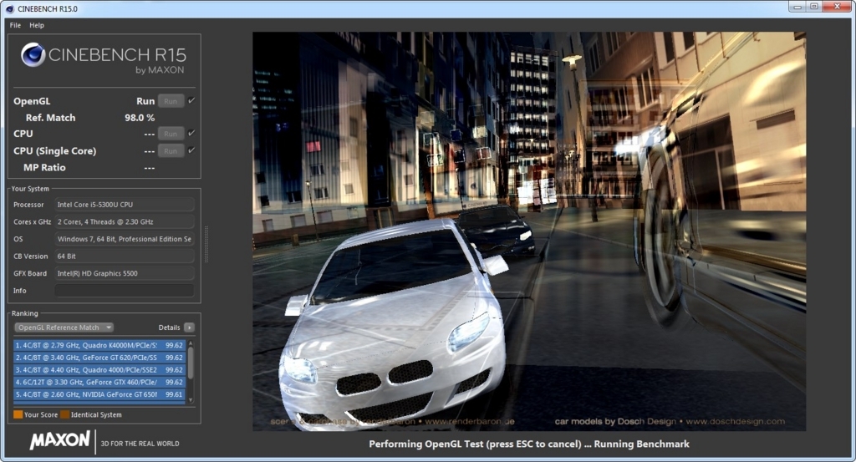856x462 pixels.
Task: Toggle the CPU (Single Core) checkbox
Action: tap(191, 150)
